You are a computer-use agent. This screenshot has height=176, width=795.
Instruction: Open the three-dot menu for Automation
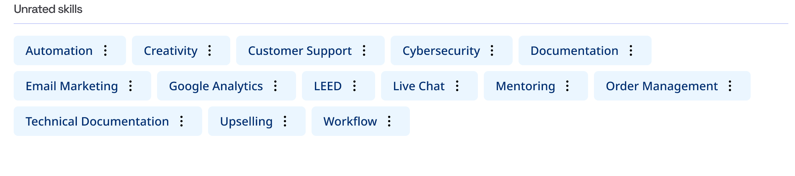pyautogui.click(x=105, y=50)
